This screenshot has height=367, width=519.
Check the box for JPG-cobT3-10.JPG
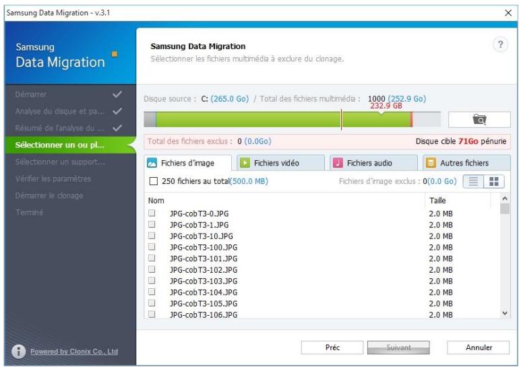(x=152, y=236)
